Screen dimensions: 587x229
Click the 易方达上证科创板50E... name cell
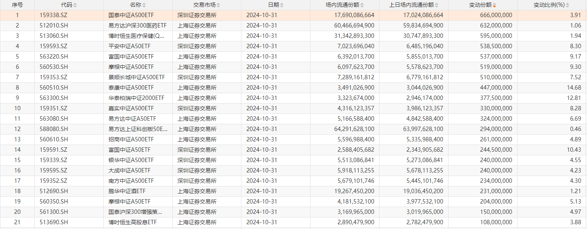pos(138,129)
